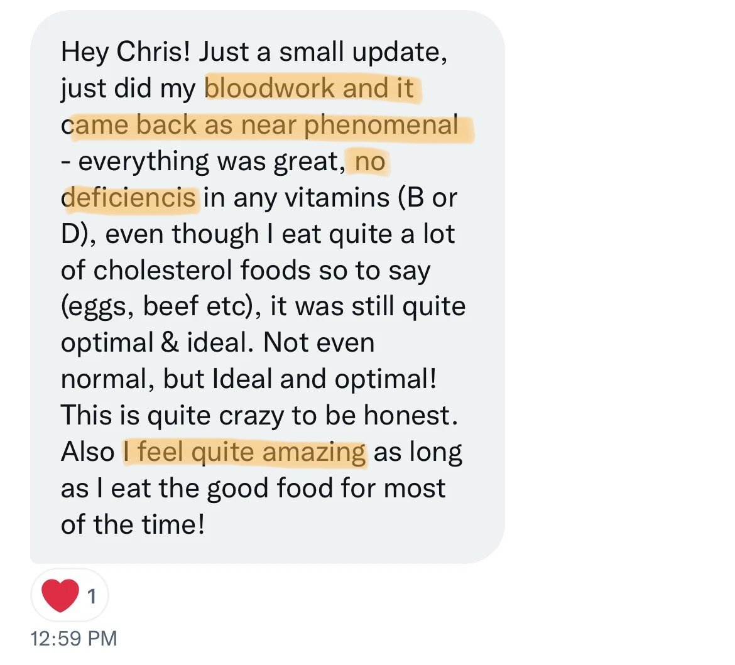Click the word "cholesterol" in the message
Viewport: 735px width, 665px height.
(163, 271)
